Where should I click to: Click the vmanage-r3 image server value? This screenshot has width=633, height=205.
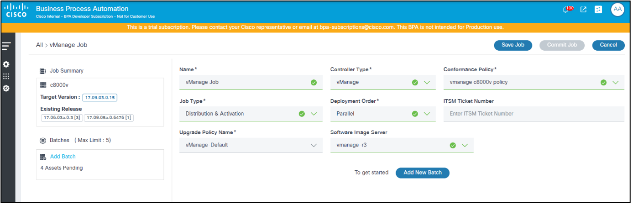pos(351,145)
